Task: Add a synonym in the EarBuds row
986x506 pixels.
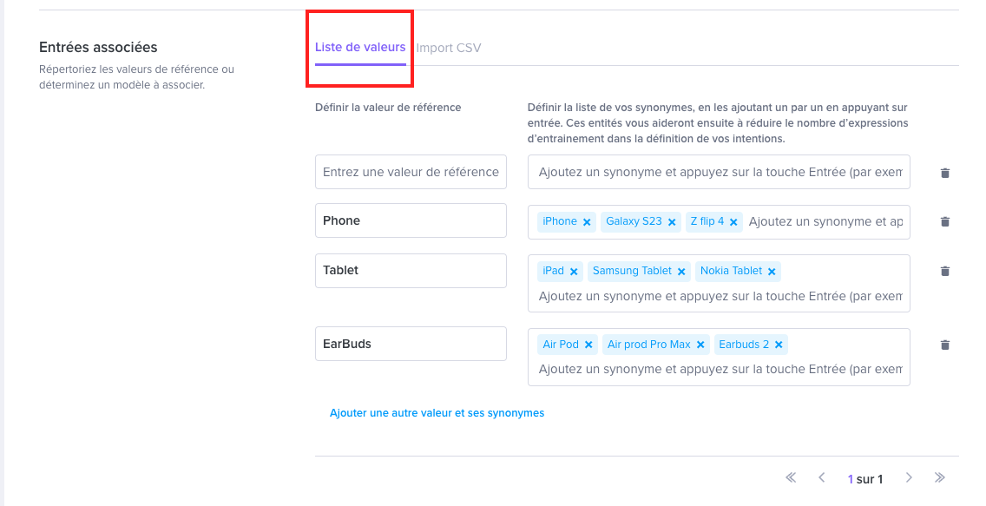Action: pyautogui.click(x=720, y=369)
